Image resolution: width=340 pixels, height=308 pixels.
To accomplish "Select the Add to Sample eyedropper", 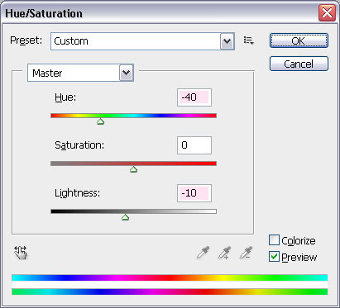I will pyautogui.click(x=224, y=253).
